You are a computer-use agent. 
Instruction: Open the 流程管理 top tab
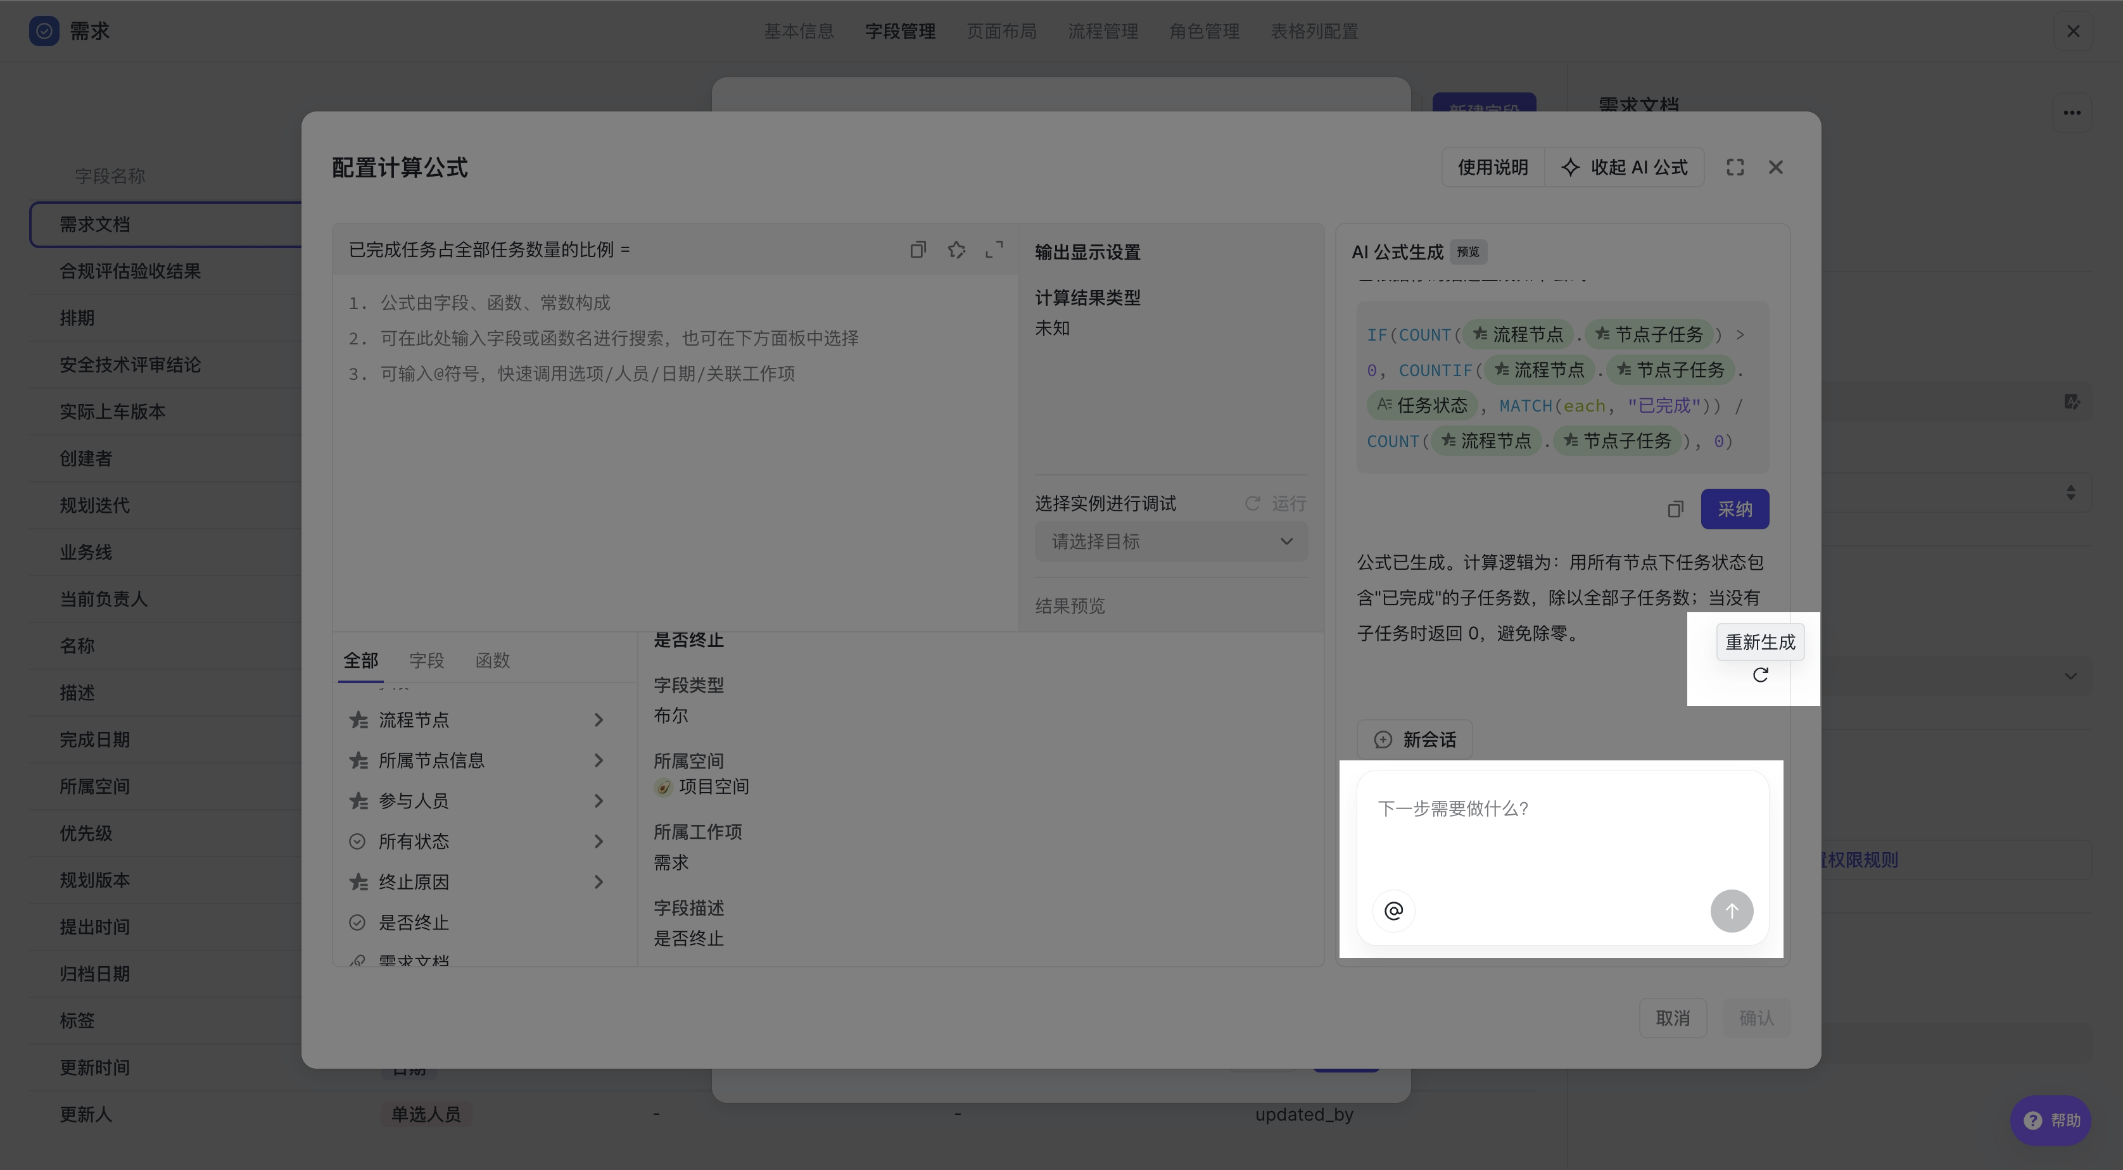coord(1103,31)
